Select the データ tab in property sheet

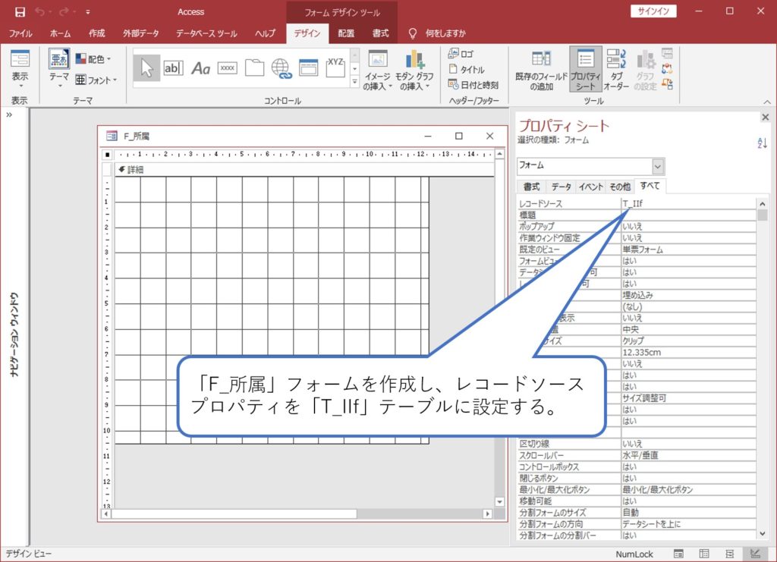coord(562,185)
